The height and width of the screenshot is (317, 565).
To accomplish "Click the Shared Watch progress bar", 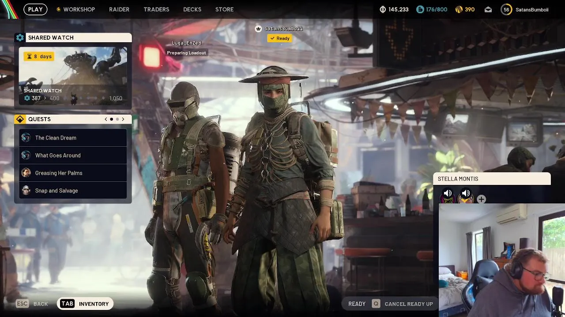I will pyautogui.click(x=73, y=98).
